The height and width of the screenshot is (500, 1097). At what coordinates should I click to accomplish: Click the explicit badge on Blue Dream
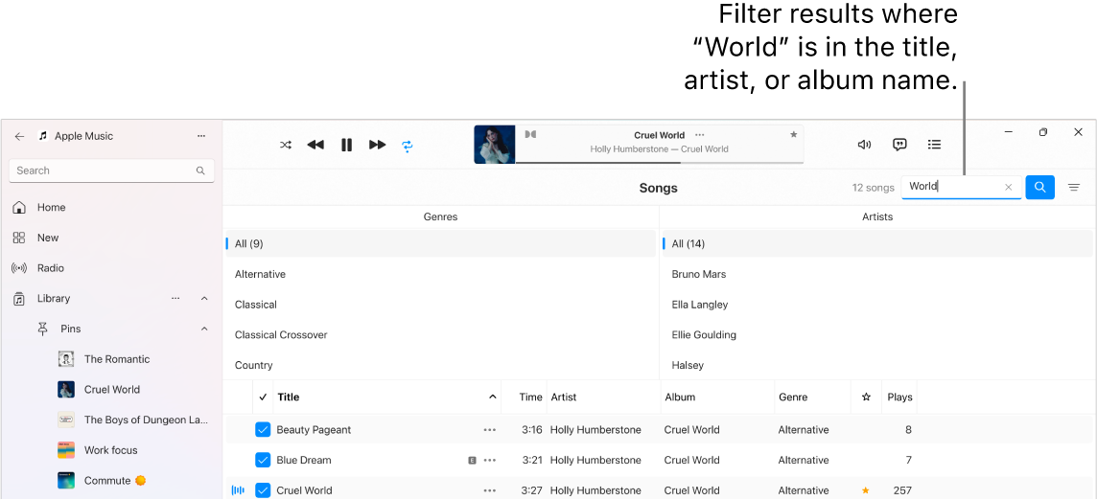point(472,460)
